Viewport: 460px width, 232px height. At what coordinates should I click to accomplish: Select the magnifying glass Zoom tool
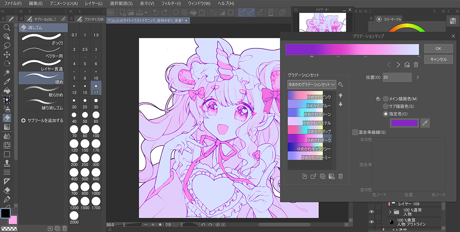[x=7, y=27]
